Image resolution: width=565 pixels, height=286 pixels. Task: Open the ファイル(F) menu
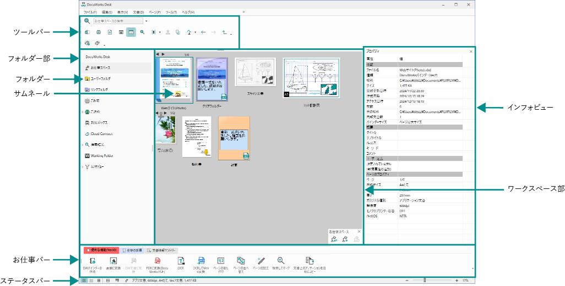[x=90, y=12]
